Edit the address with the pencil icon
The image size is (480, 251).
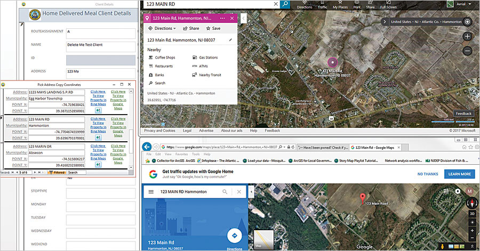point(230,40)
